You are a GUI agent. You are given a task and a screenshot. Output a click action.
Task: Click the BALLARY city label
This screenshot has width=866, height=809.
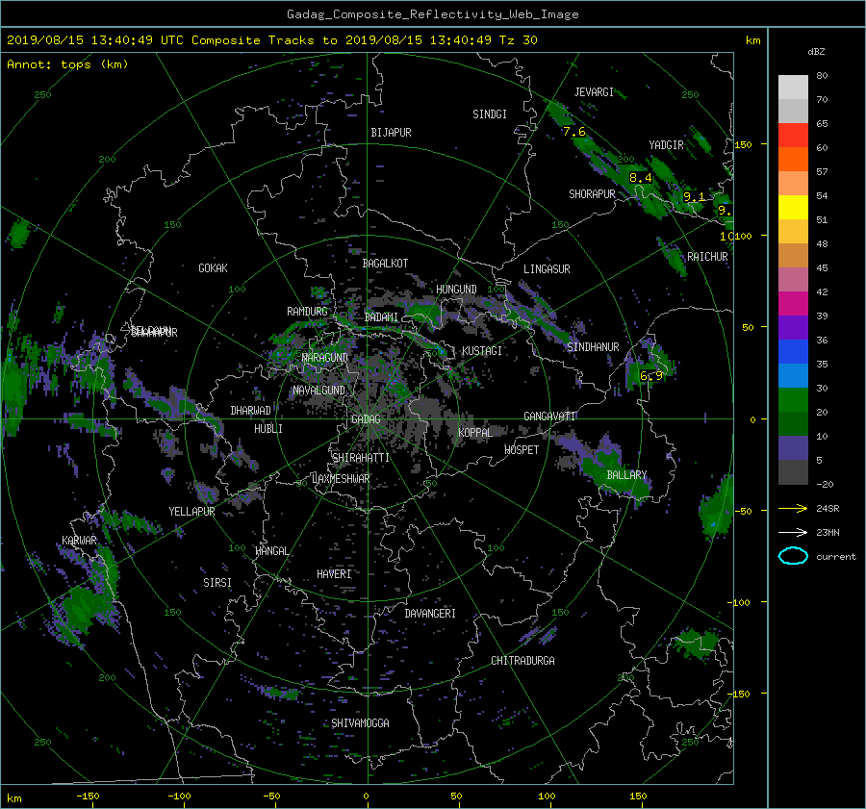point(626,475)
